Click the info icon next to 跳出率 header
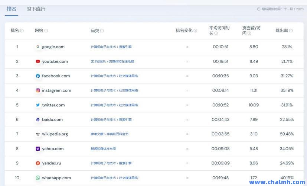The height and width of the screenshot is (186, 307). point(291,31)
